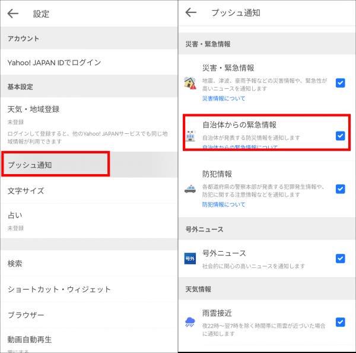
Task: Open Yahoo! JAPAN IDでログイン
Action: pyautogui.click(x=89, y=62)
